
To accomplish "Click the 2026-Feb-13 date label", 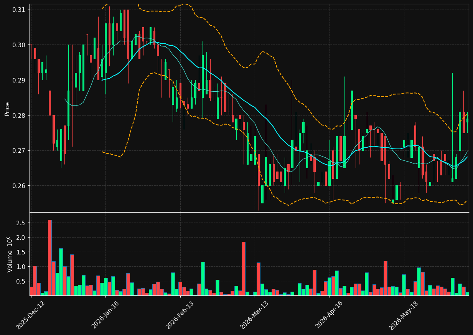I will 180,315.
